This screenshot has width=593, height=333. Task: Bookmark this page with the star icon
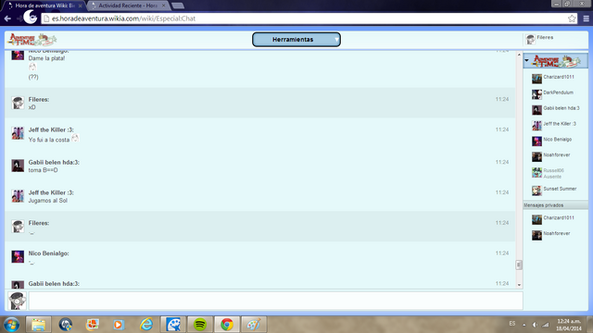pos(572,18)
